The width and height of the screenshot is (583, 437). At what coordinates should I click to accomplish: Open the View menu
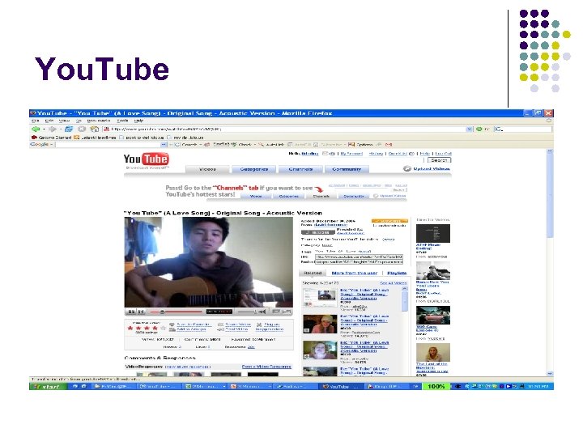(64, 121)
